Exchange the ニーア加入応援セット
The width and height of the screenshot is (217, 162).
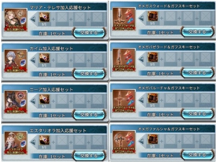point(89,115)
